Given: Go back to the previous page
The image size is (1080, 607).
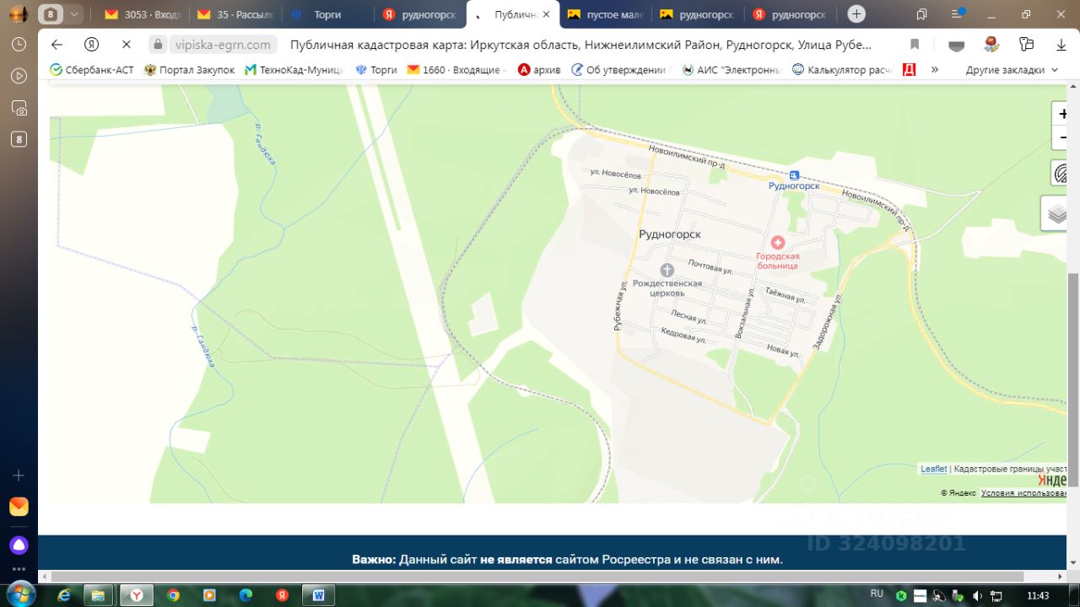Looking at the screenshot, I should [x=57, y=45].
